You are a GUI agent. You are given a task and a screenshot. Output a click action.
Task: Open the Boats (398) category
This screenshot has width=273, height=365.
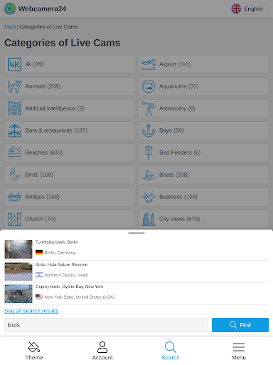click(x=203, y=175)
